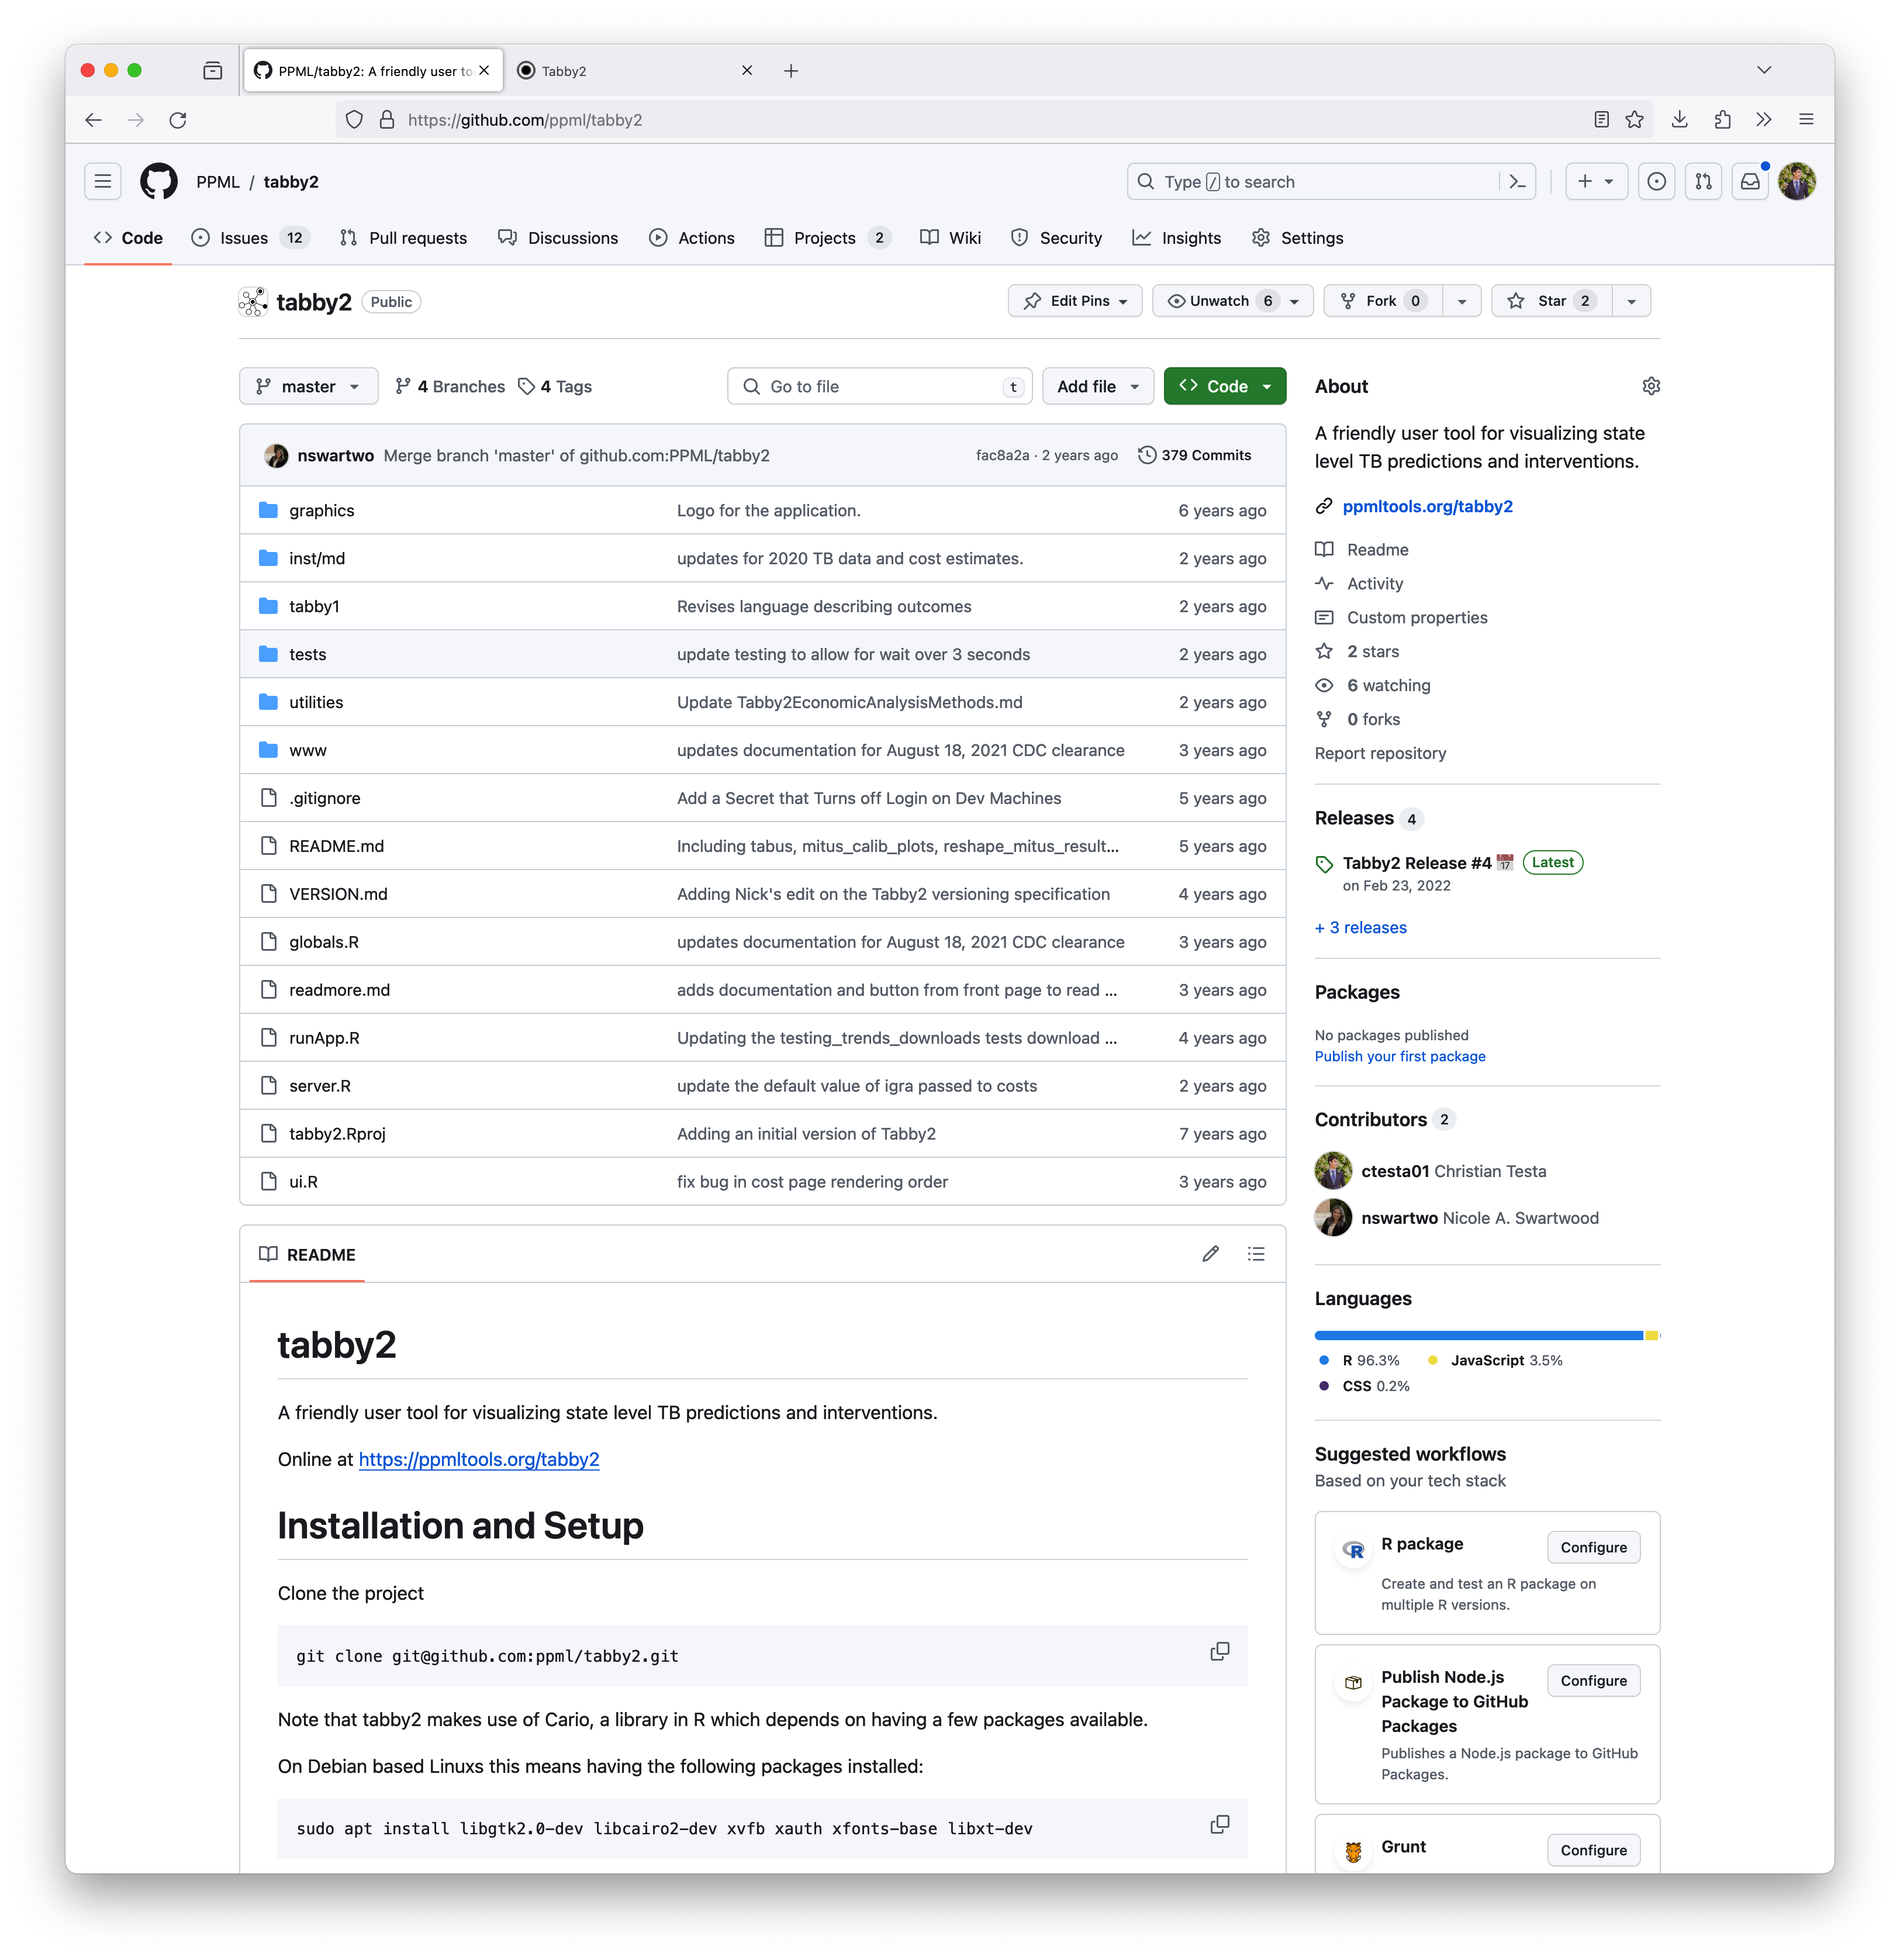Open the README outline list icon
This screenshot has height=1960, width=1900.
1256,1254
